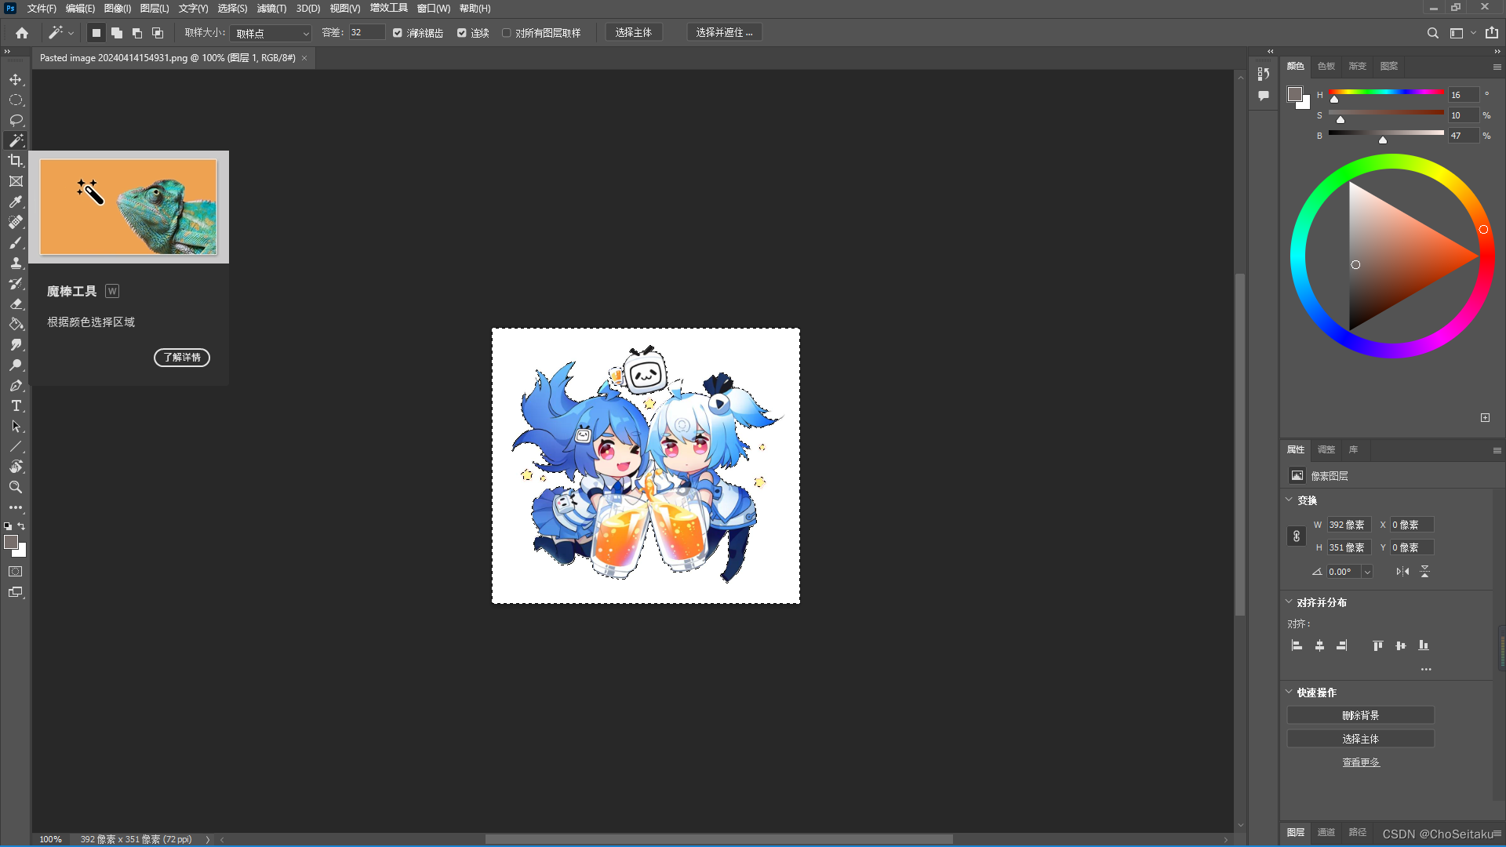Viewport: 1506px width, 847px height.
Task: Switch to the 通道 channels tab
Action: 1326,832
